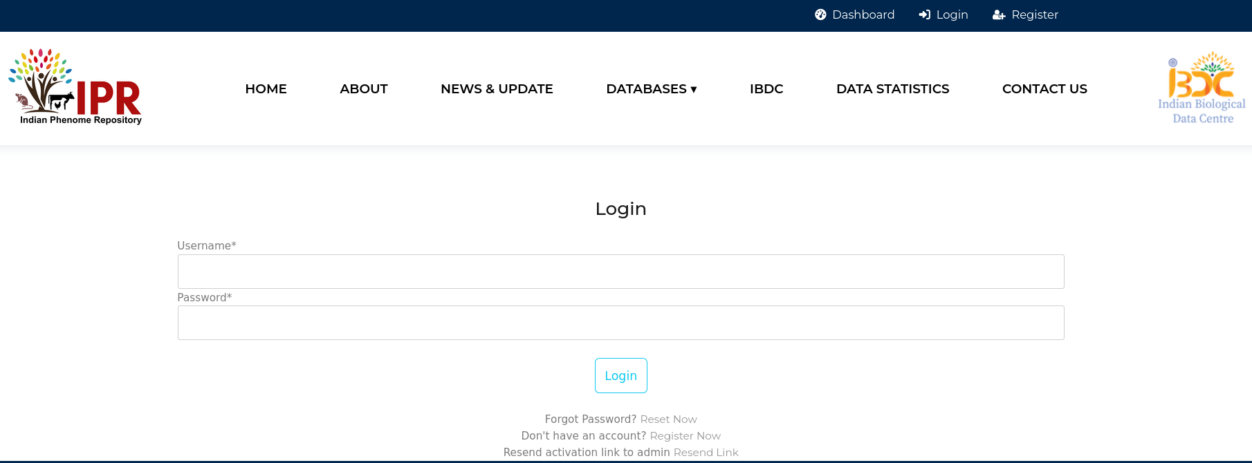This screenshot has height=463, width=1252.
Task: Open the DATA STATISTICS page
Action: tap(892, 89)
